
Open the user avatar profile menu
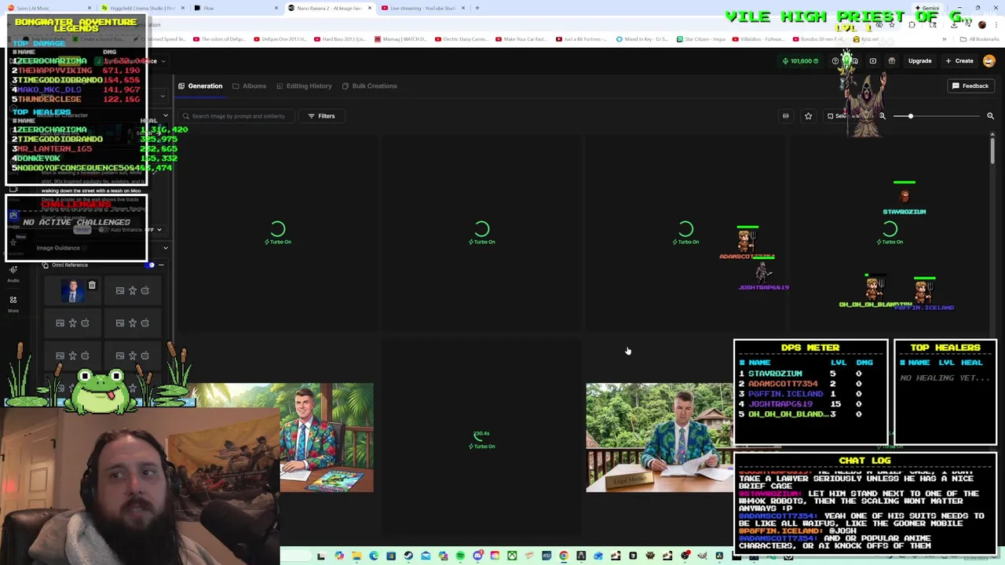tap(989, 60)
